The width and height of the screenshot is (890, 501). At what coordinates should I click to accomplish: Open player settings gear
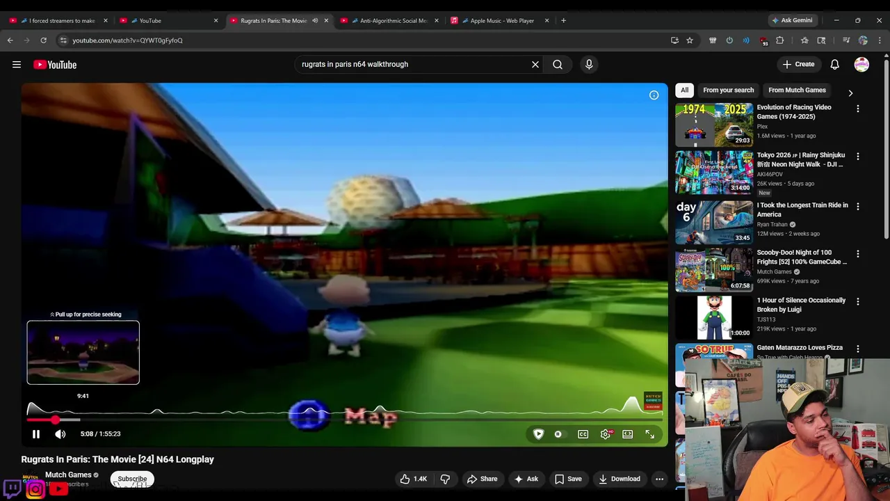[x=606, y=434]
